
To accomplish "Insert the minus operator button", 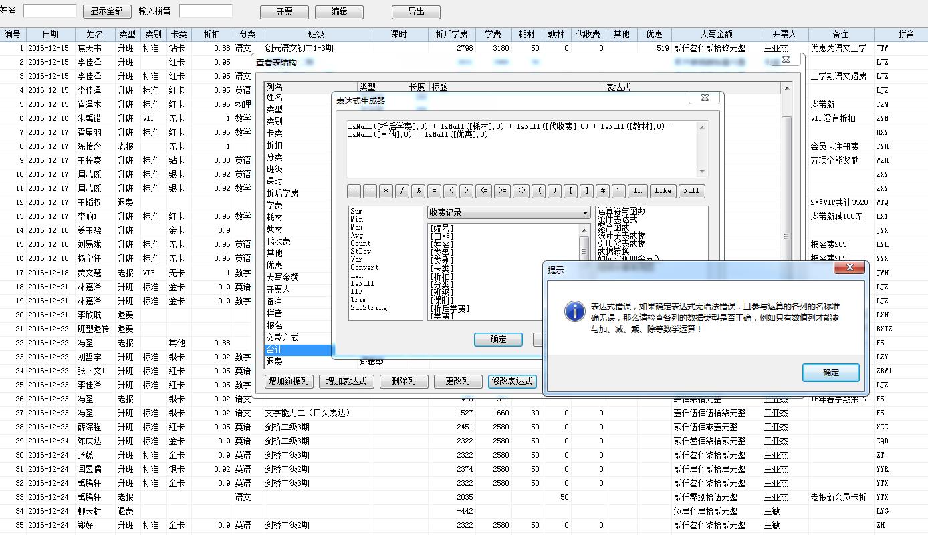I will point(370,191).
